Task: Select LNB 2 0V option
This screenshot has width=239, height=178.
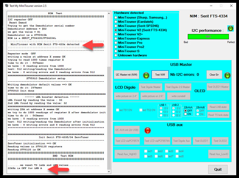Action: (x=173, y=108)
